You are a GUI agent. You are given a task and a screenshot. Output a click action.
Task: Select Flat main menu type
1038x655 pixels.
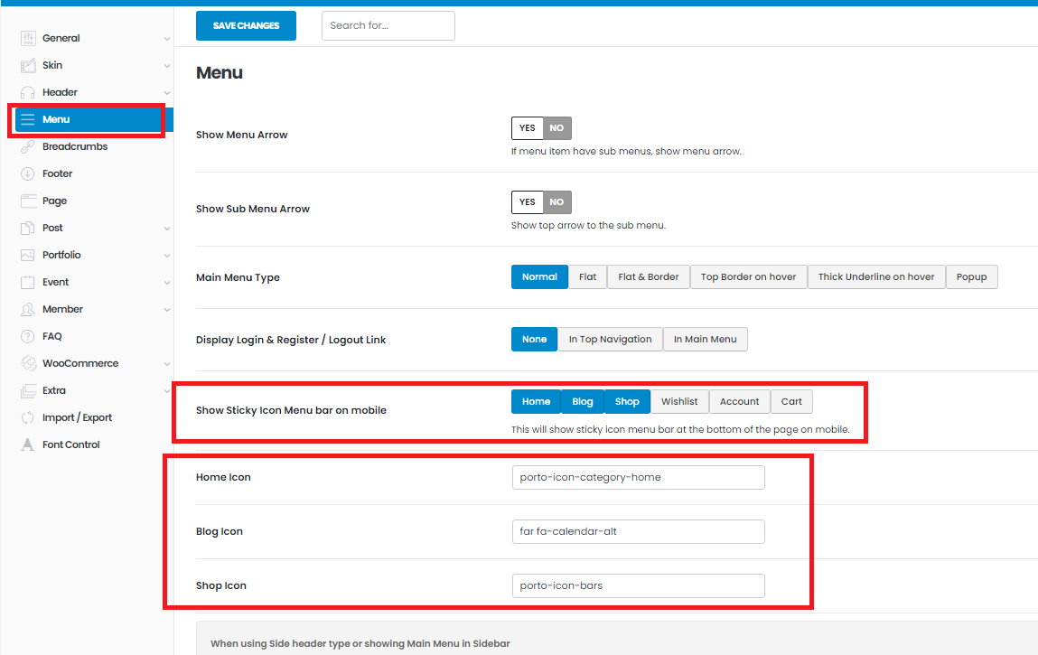pyautogui.click(x=588, y=277)
